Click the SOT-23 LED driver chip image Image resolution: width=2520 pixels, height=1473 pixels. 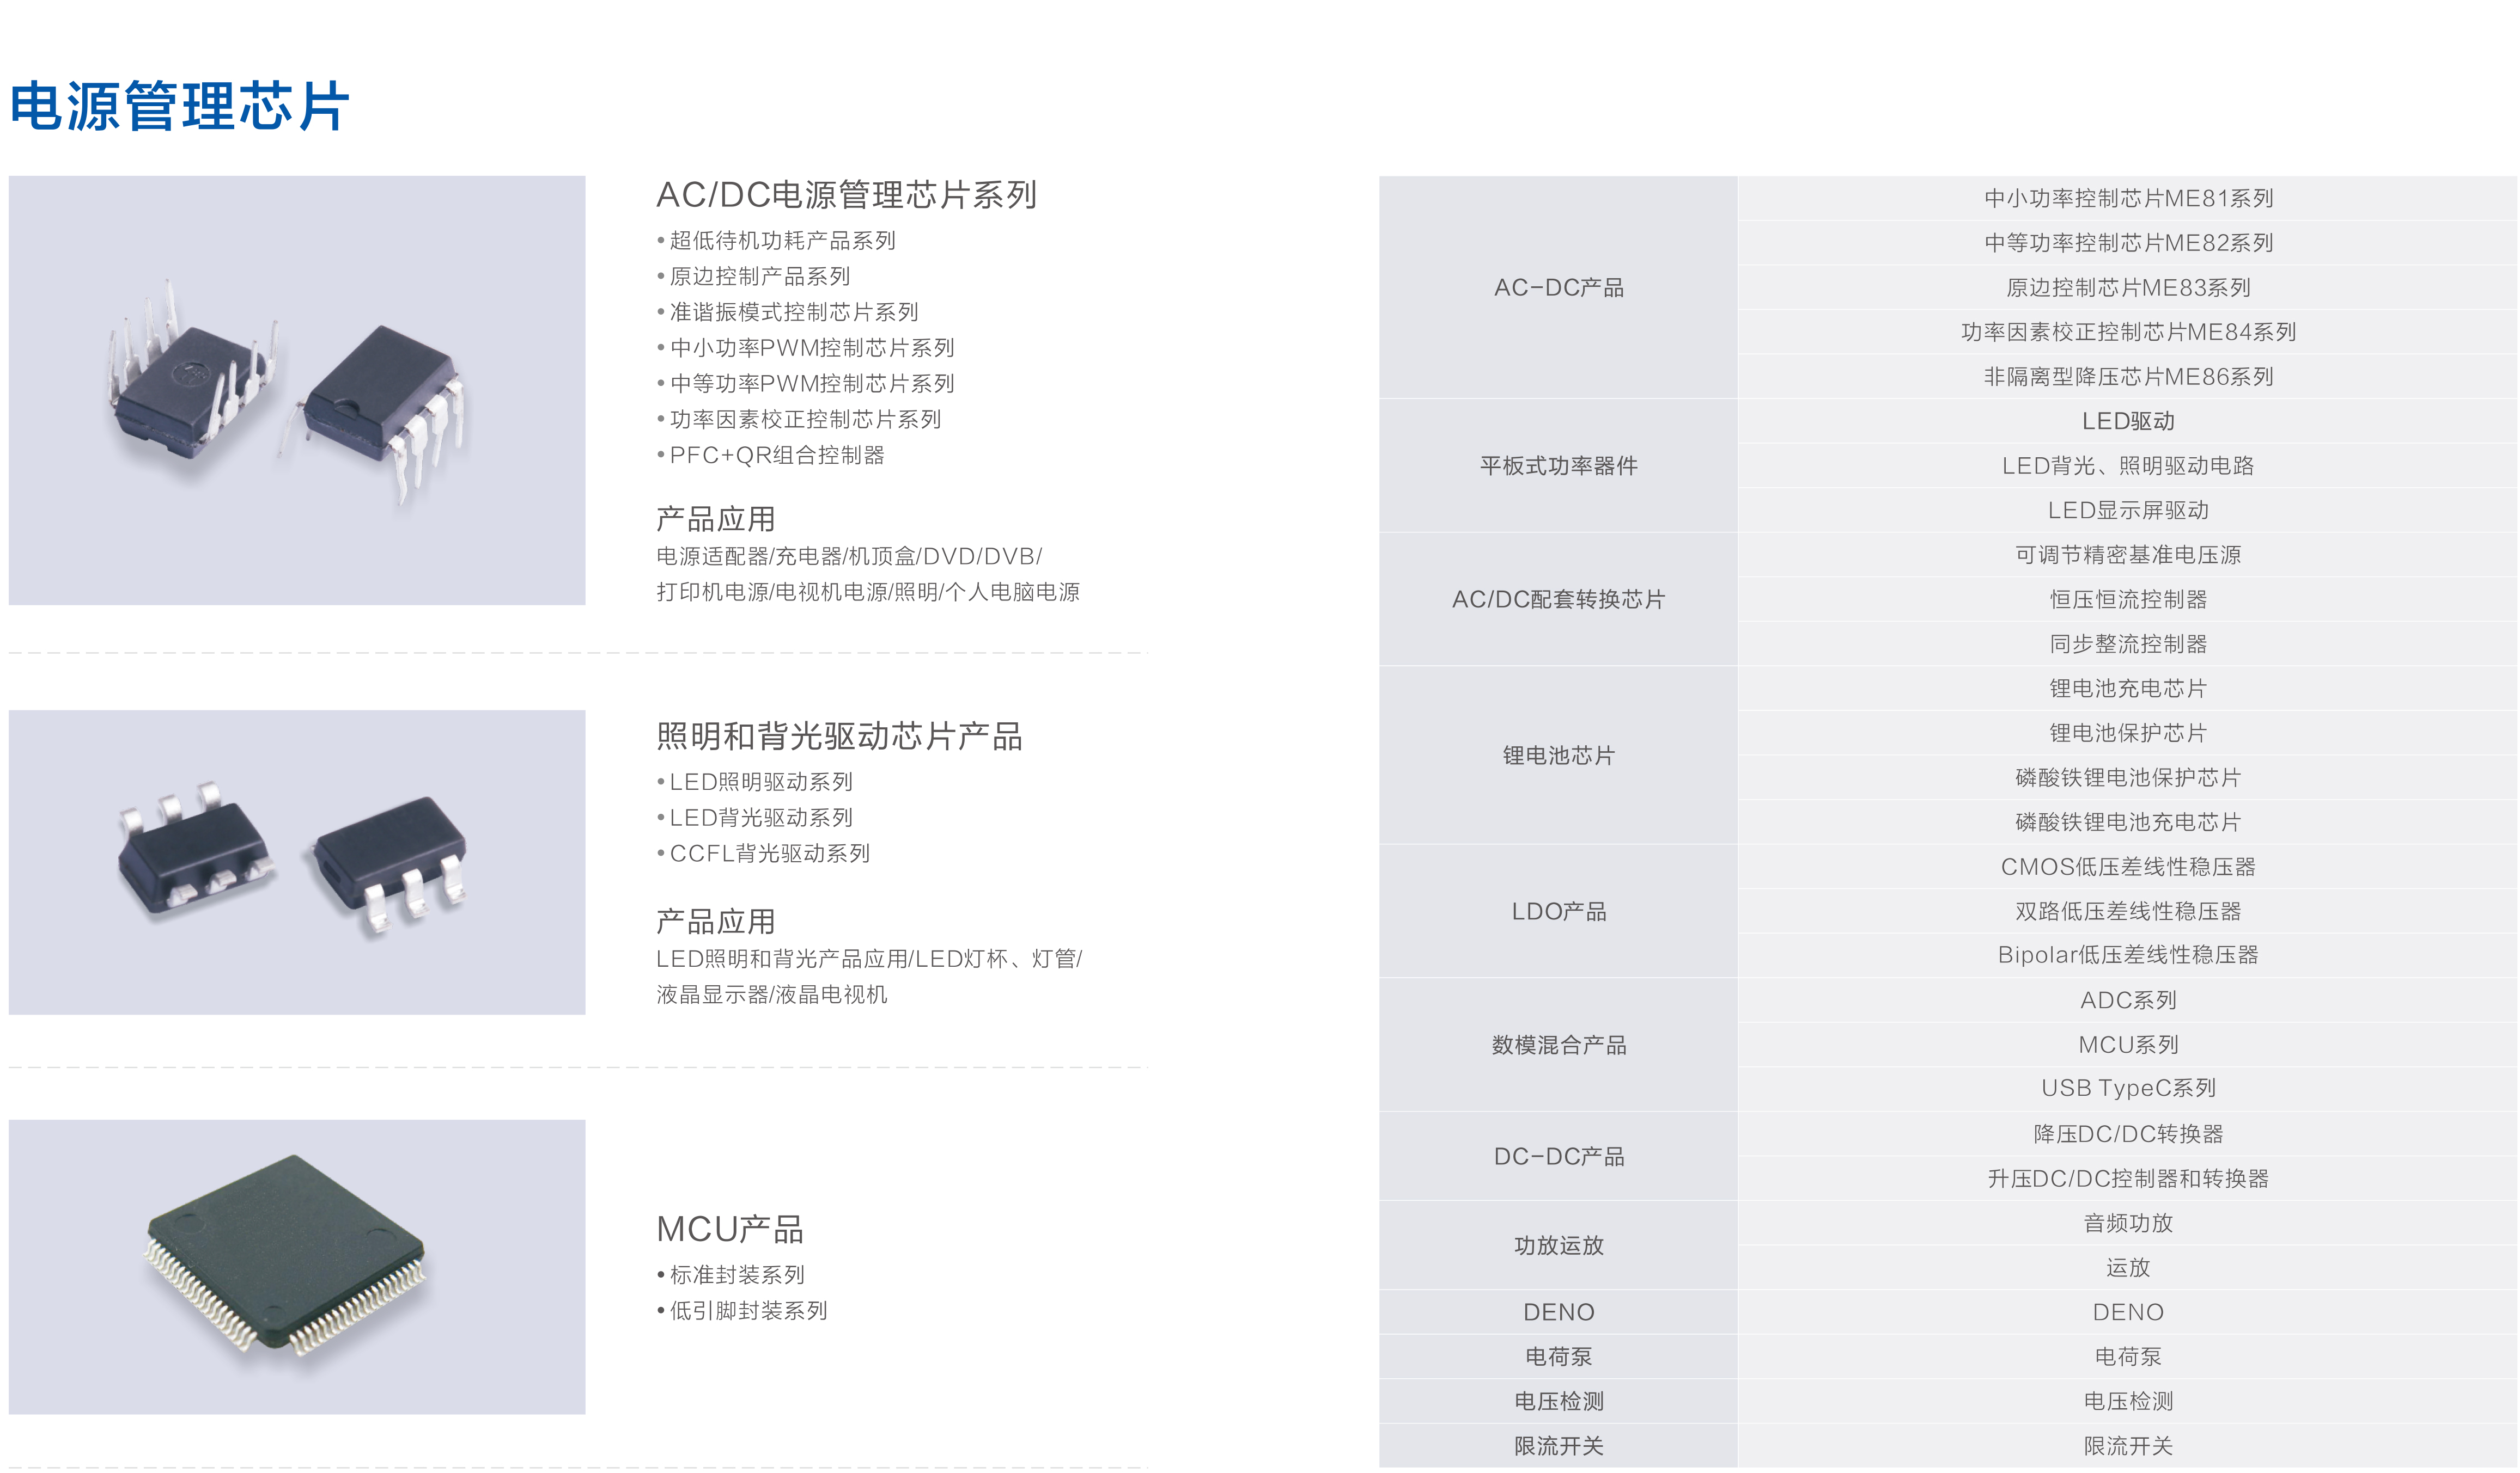point(297,862)
